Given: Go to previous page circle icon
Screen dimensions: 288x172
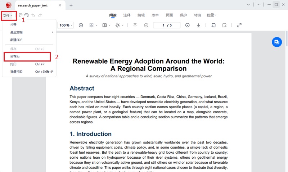Looking at the screenshot, I should [146, 25].
